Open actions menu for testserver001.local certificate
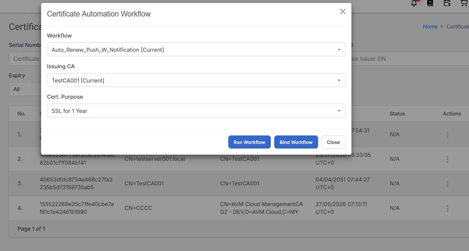This screenshot has height=251, width=469. pyautogui.click(x=448, y=159)
